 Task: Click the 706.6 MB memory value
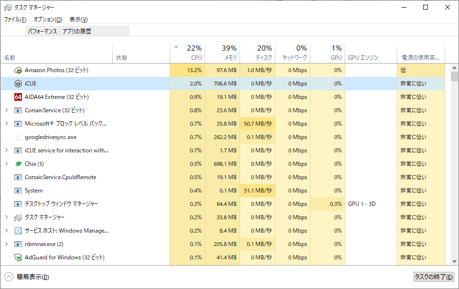(225, 84)
